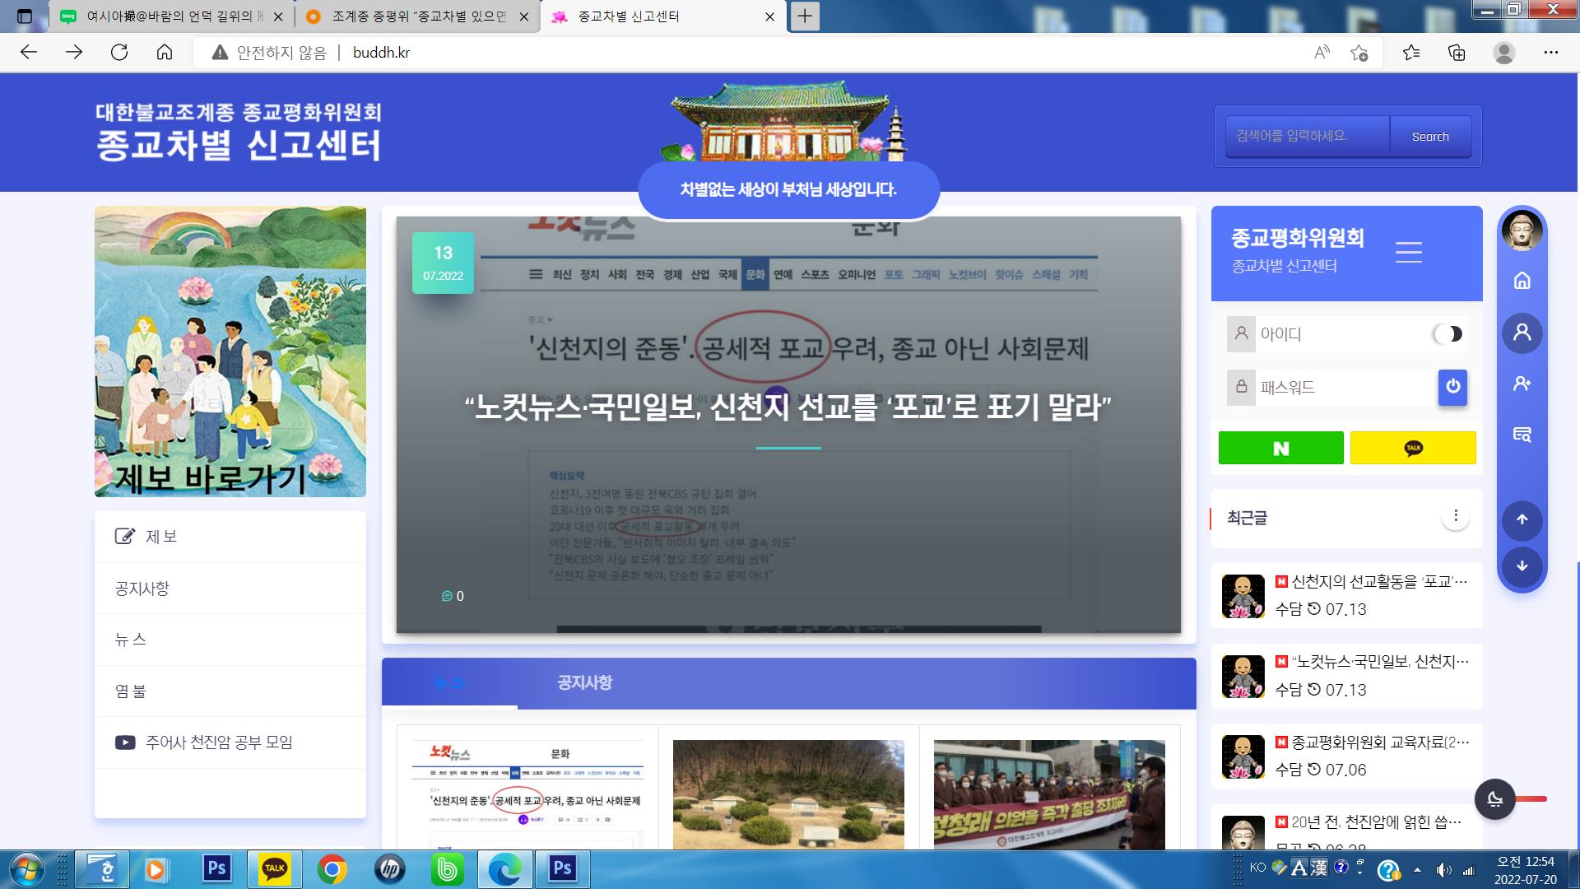Viewport: 1580px width, 889px height.
Task: Log in with the green Naver button
Action: 1280,448
